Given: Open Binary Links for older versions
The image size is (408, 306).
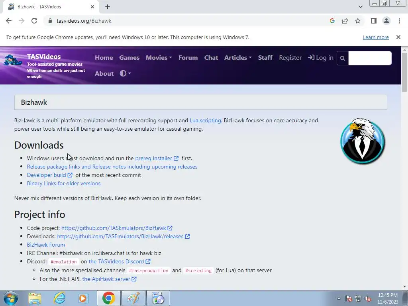Looking at the screenshot, I should coord(64,183).
